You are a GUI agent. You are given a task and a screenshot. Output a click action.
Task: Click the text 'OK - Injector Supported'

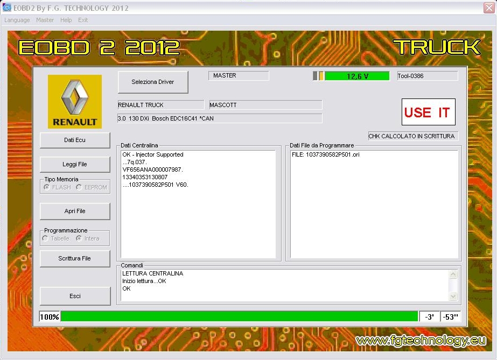(x=153, y=154)
